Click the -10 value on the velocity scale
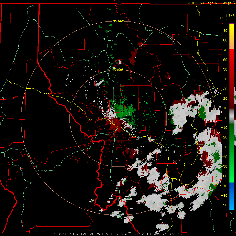The height and width of the screenshot is (236, 236). click(x=224, y=128)
